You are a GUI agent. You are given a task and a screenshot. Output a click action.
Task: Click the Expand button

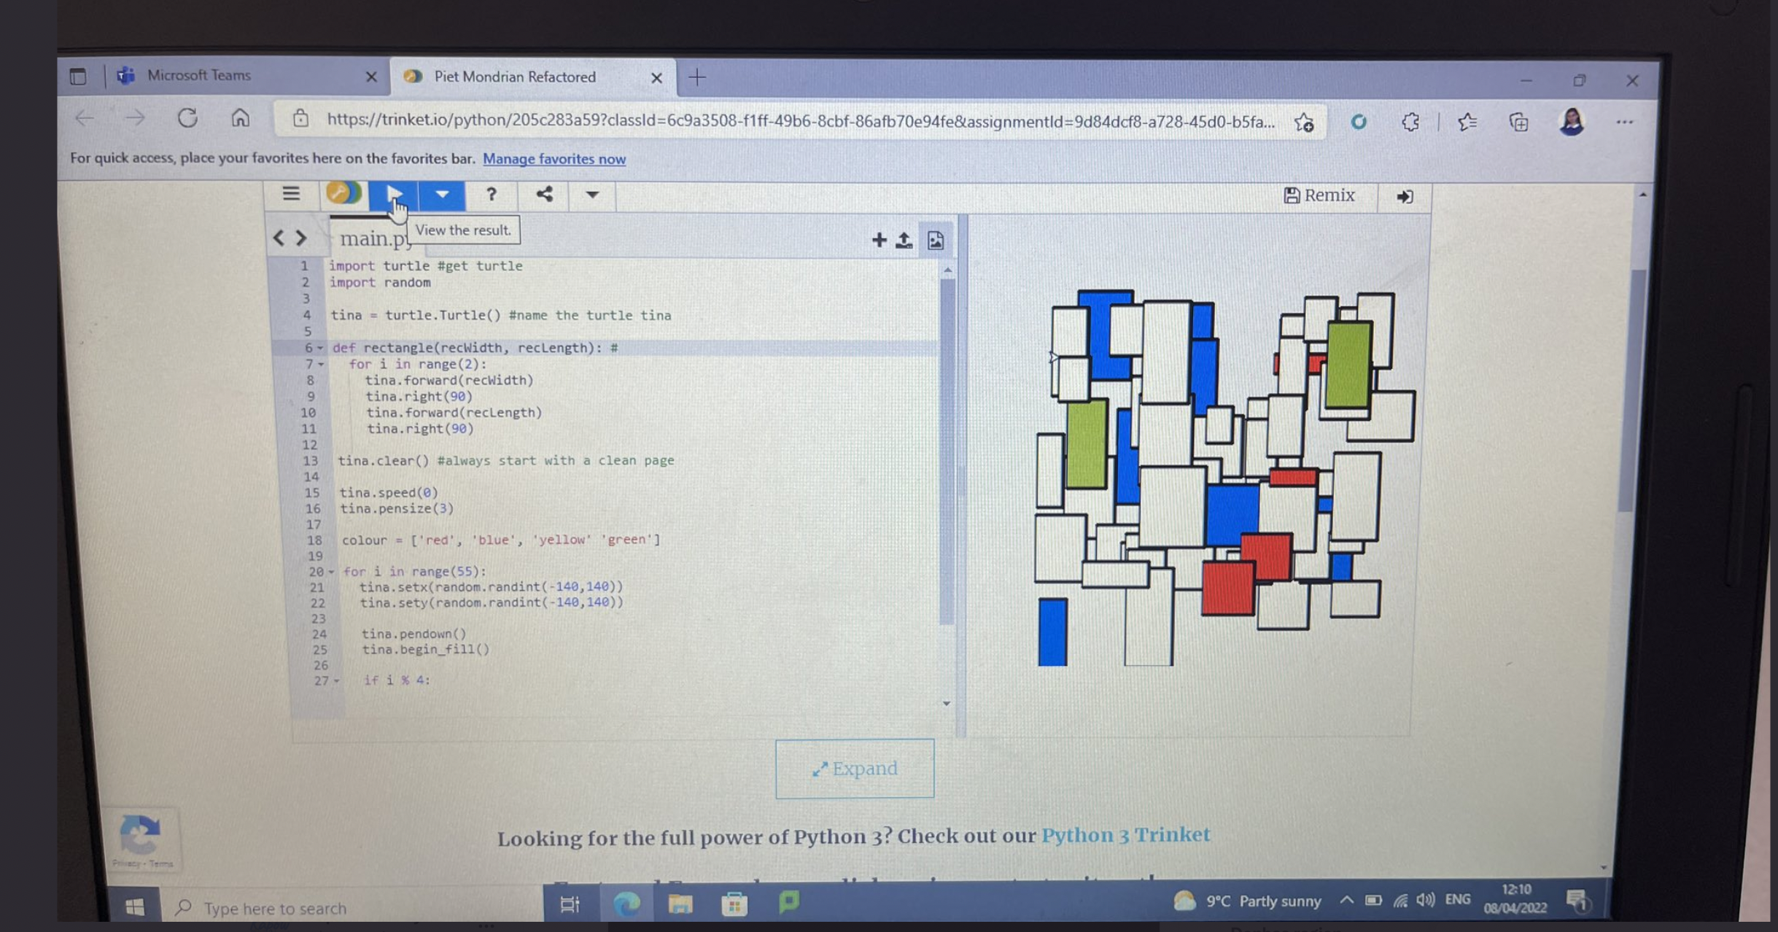[x=855, y=768]
